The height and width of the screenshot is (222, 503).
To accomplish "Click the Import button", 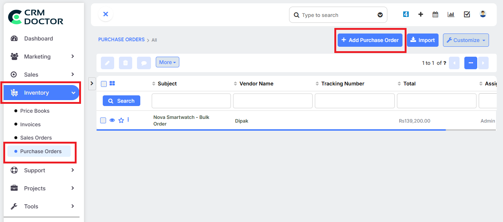I will tap(422, 40).
